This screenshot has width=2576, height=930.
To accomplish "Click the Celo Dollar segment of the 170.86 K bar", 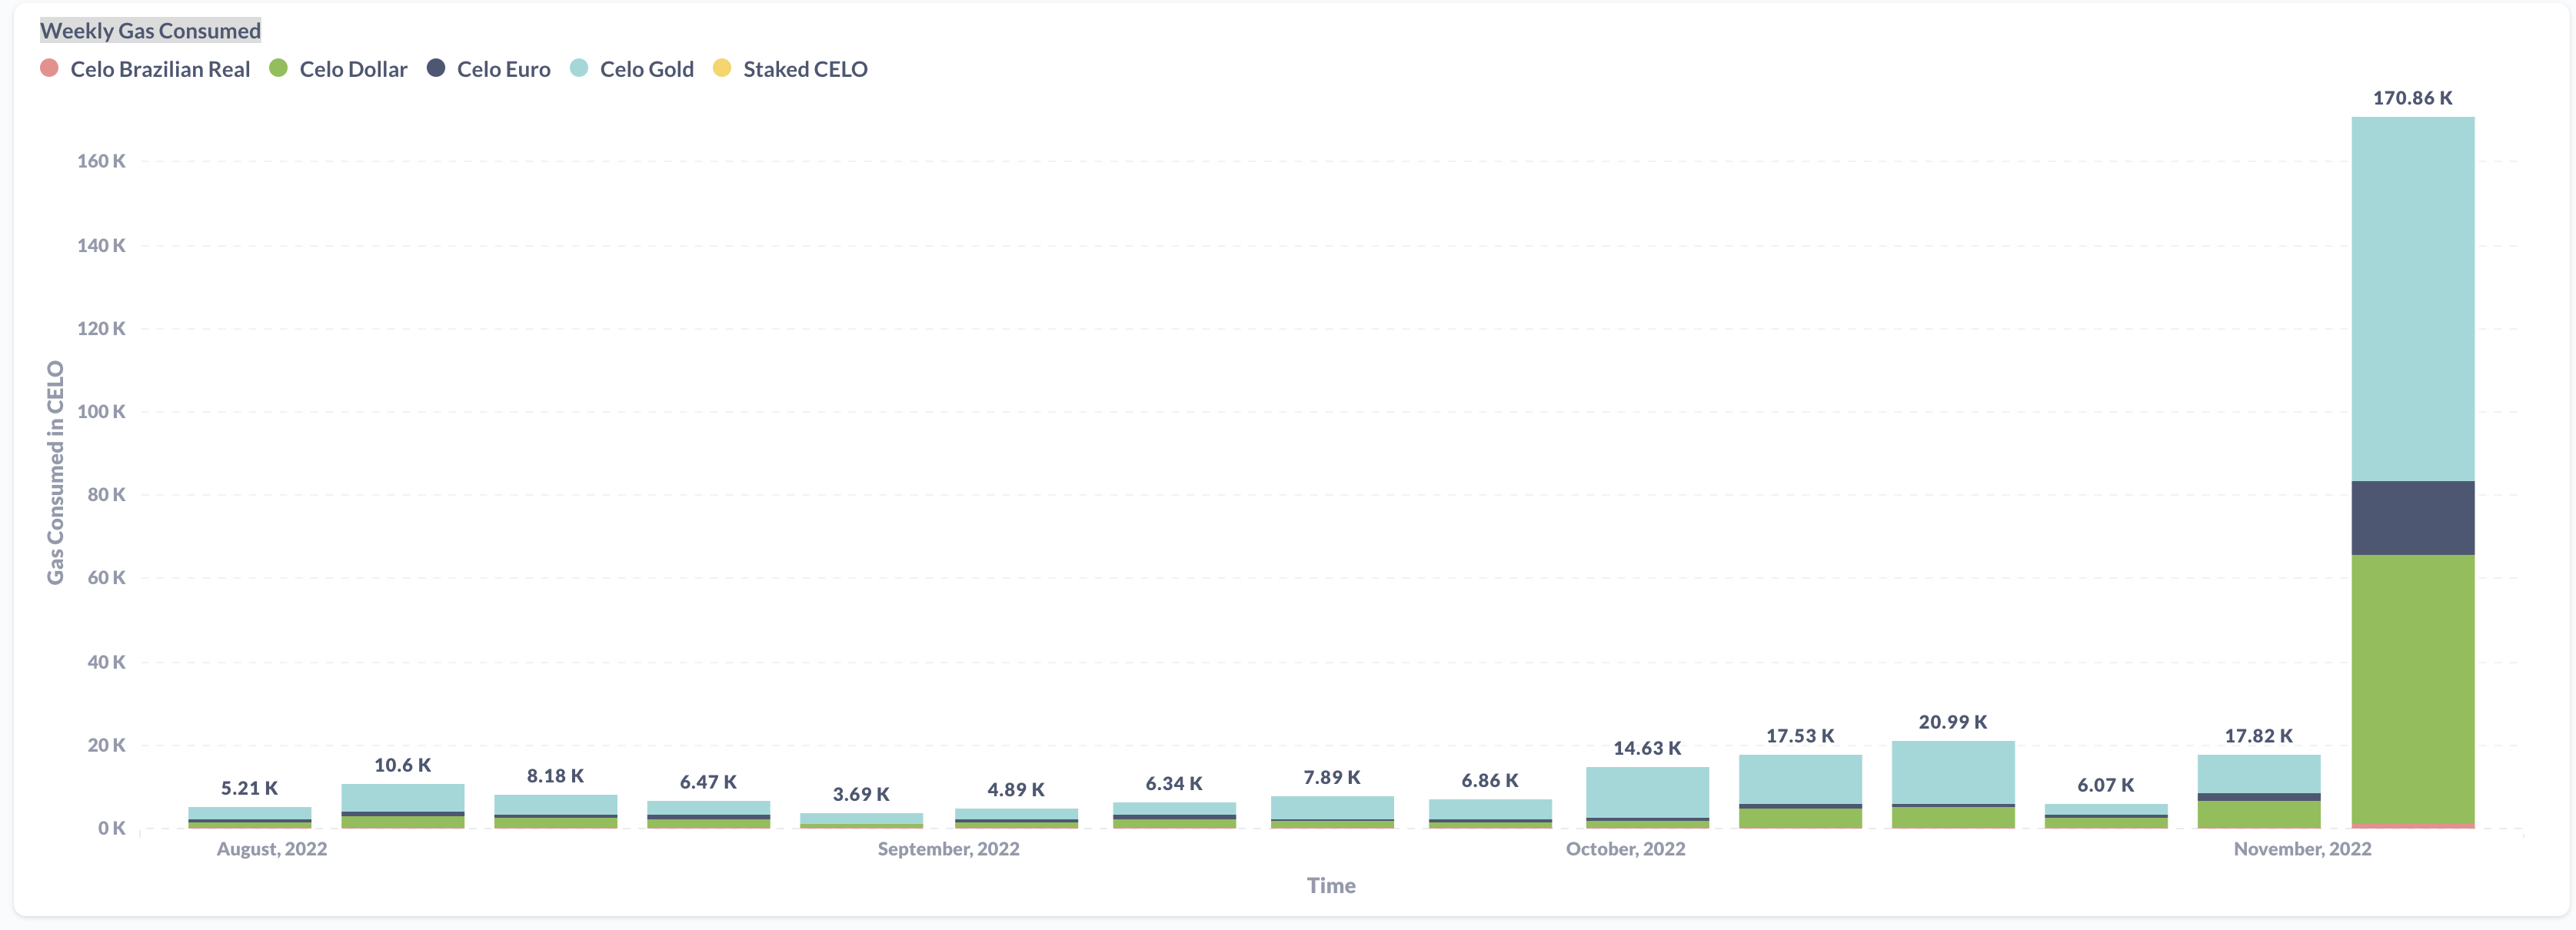I will pos(2413,689).
